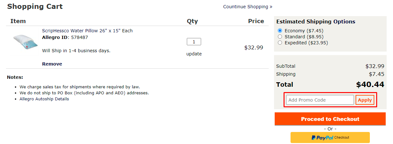Click update below quantity box

pyautogui.click(x=194, y=54)
